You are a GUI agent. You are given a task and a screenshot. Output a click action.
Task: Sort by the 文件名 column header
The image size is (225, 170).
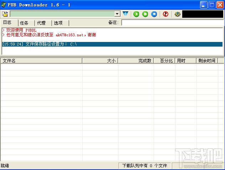click(x=41, y=61)
